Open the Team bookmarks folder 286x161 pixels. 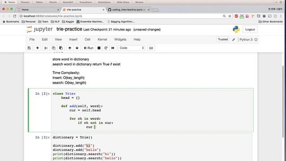point(43,21)
